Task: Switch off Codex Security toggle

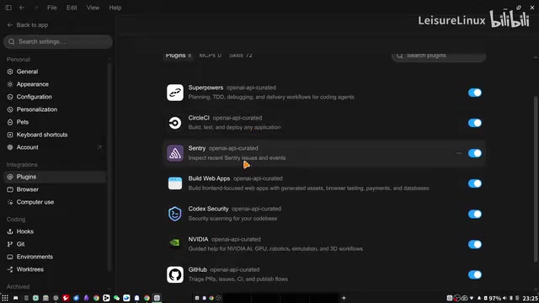Action: [x=475, y=214]
